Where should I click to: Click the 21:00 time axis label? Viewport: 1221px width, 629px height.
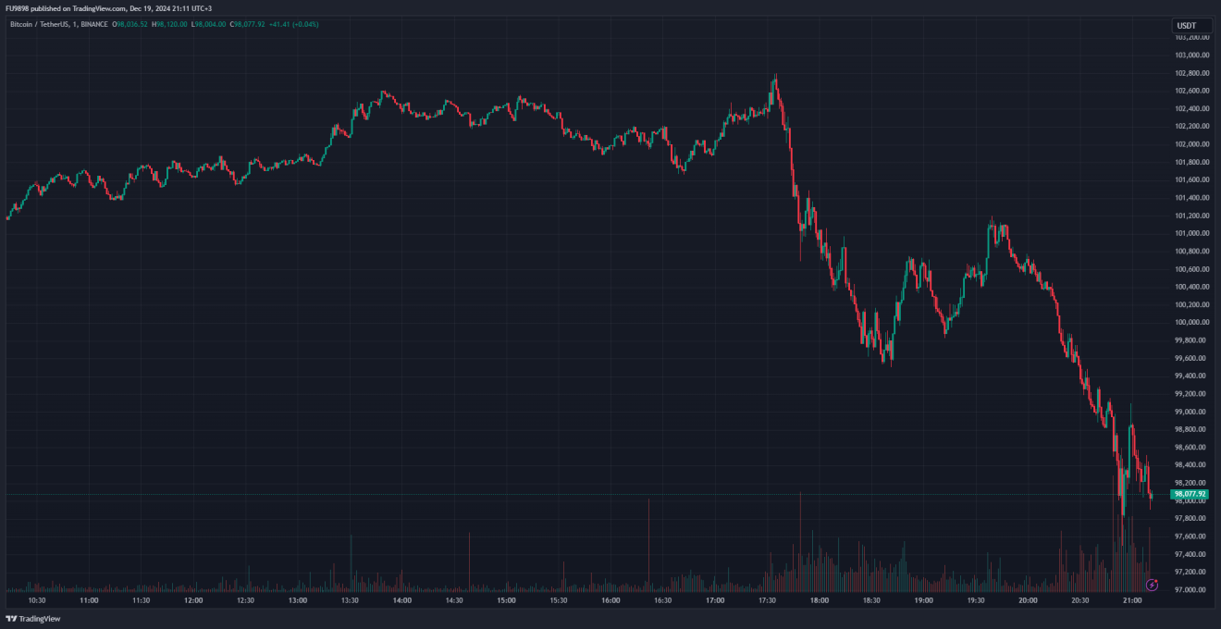click(1132, 600)
